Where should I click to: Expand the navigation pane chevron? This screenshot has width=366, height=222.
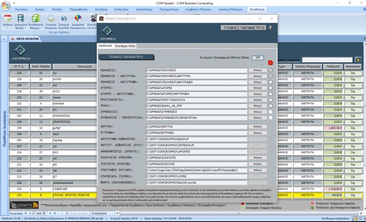(4, 39)
